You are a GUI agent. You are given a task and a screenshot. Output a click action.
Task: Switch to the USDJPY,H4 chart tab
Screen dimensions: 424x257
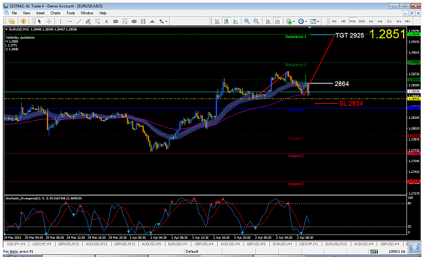16,243
